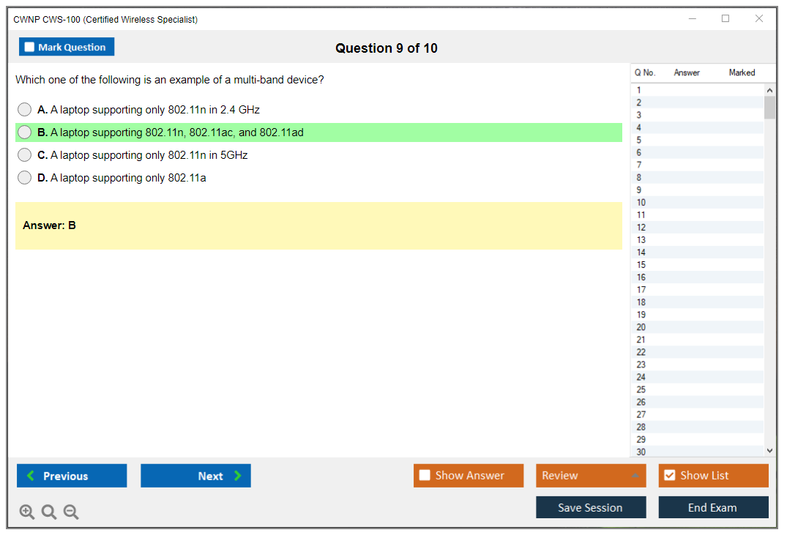The image size is (787, 538).
Task: Select option A, 802.11n in 2.4 GHz
Action: 25,110
